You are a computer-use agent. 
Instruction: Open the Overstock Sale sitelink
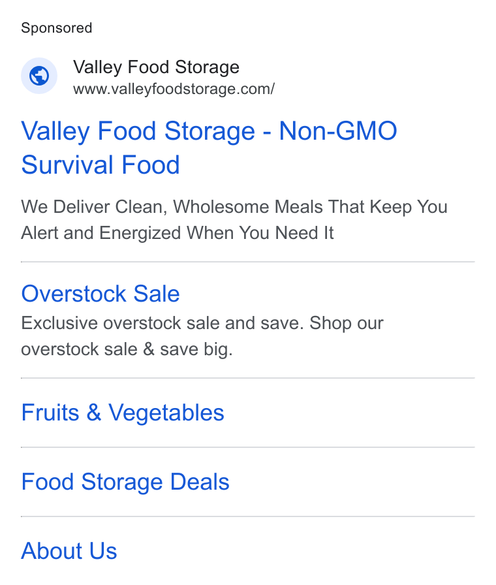tap(101, 294)
